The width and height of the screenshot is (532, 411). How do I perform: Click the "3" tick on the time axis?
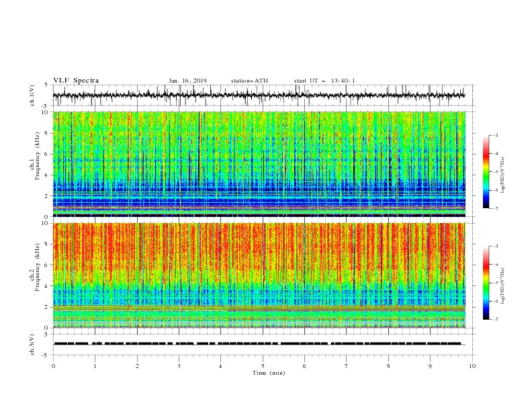click(179, 366)
